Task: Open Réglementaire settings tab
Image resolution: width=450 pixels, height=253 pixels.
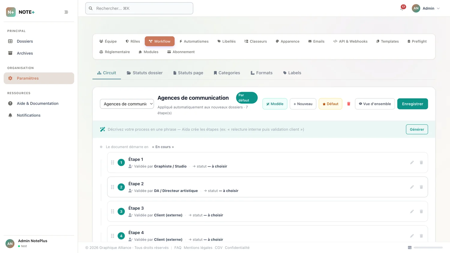Action: [115, 52]
